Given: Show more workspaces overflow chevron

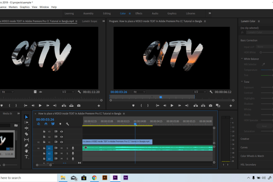Looking at the screenshot, I should [210, 13].
